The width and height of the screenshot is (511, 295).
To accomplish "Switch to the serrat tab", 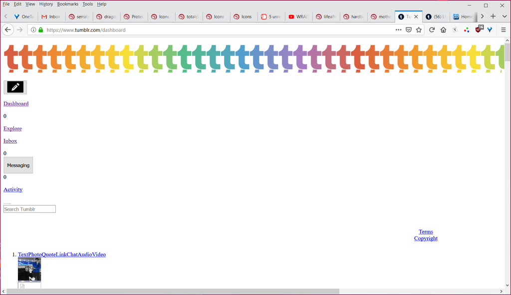I will coord(79,16).
